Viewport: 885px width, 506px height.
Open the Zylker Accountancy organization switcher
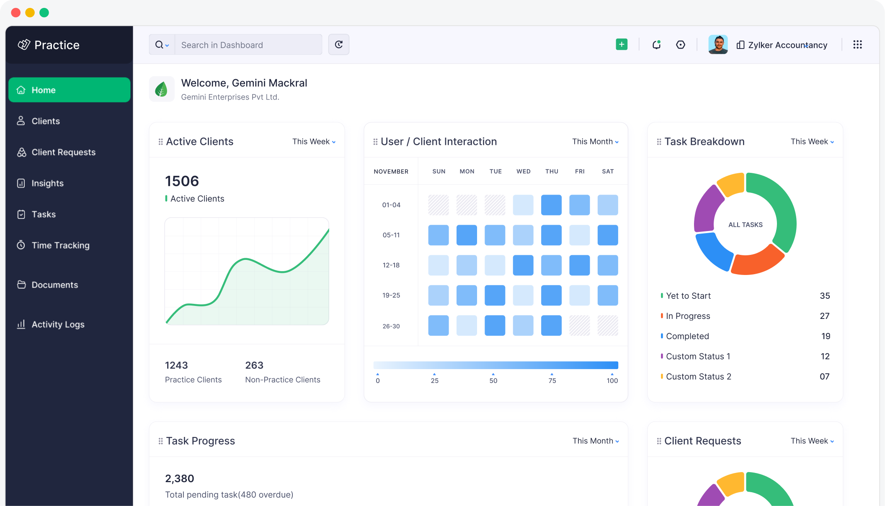[x=782, y=45]
